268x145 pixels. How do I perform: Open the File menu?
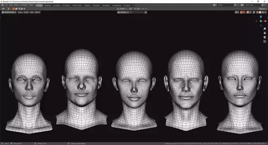click(6, 5)
